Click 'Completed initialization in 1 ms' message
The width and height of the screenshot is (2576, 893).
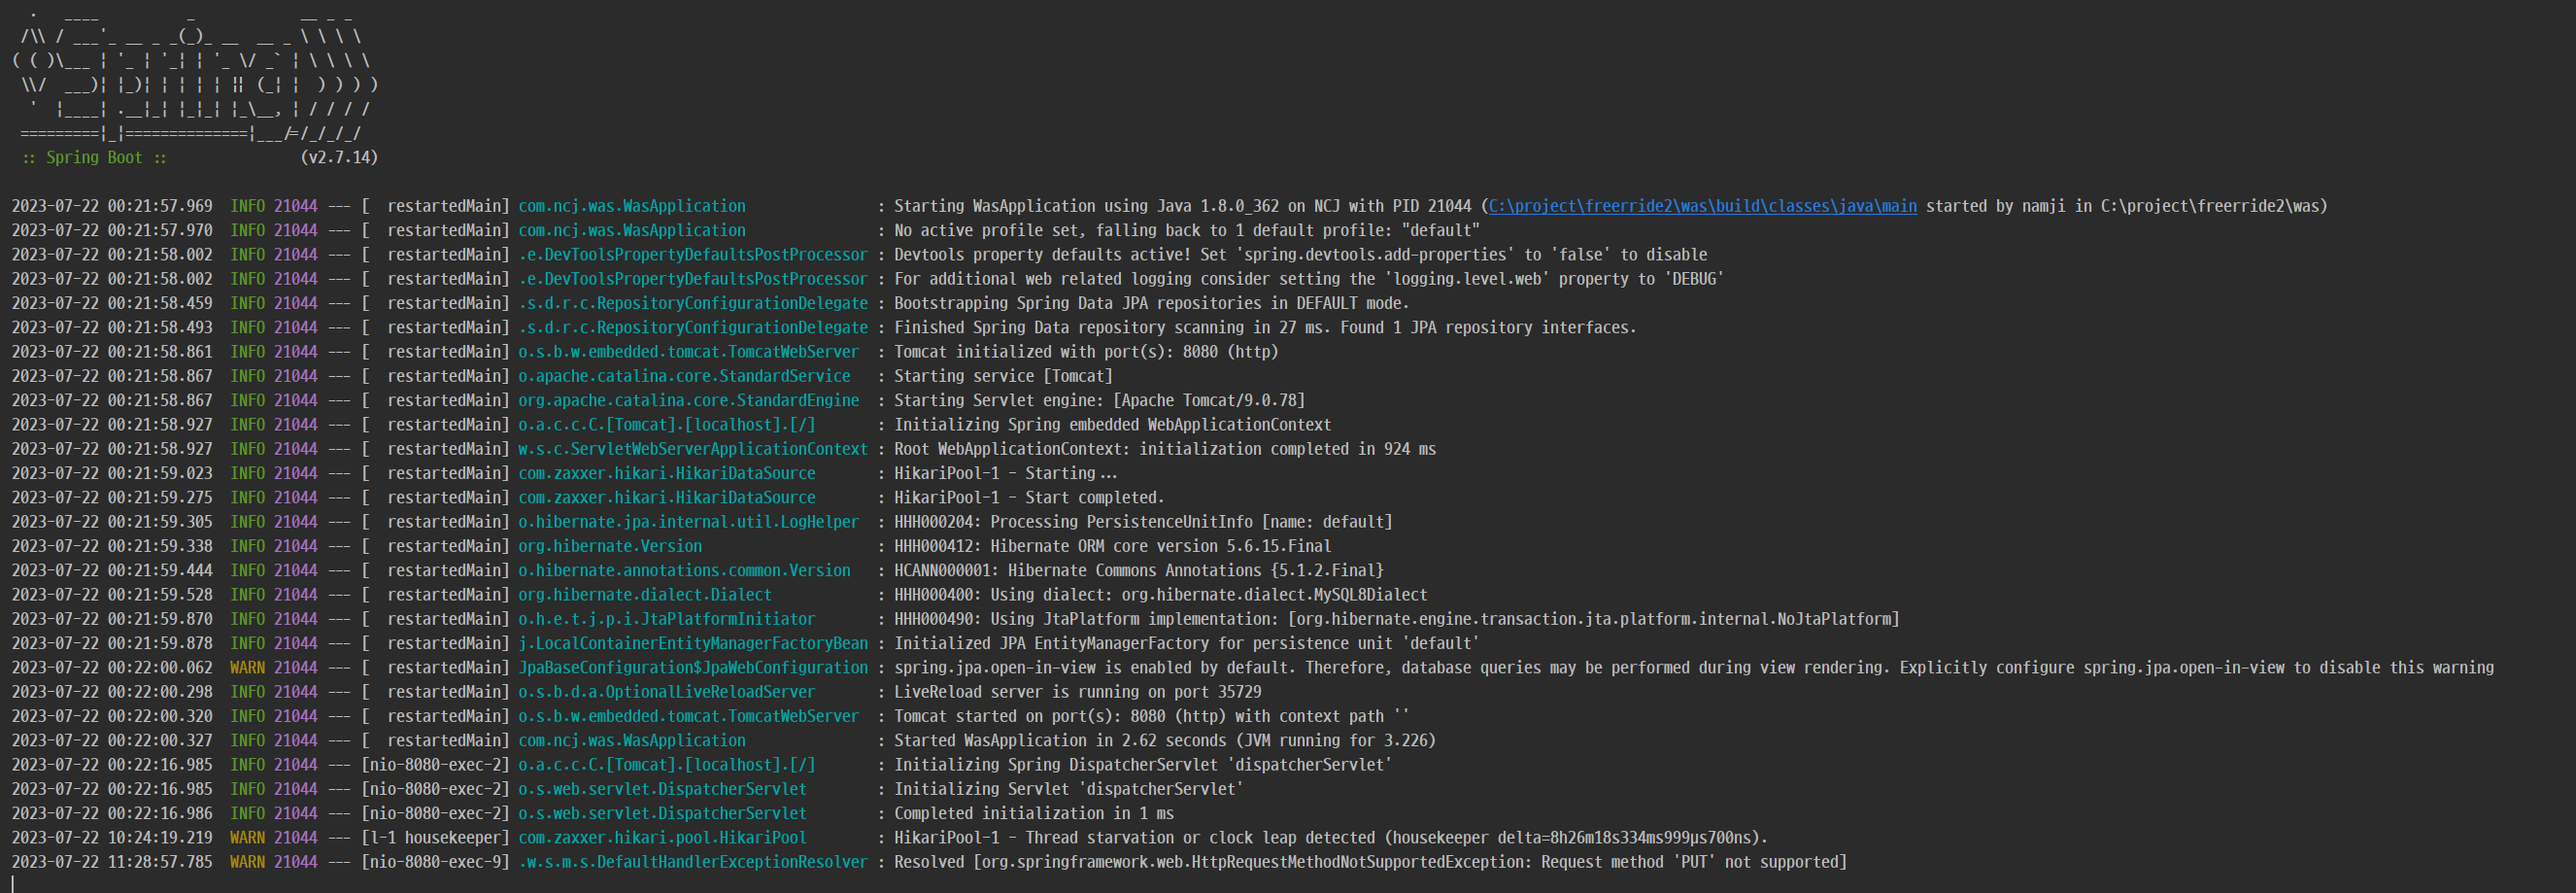pyautogui.click(x=1033, y=814)
